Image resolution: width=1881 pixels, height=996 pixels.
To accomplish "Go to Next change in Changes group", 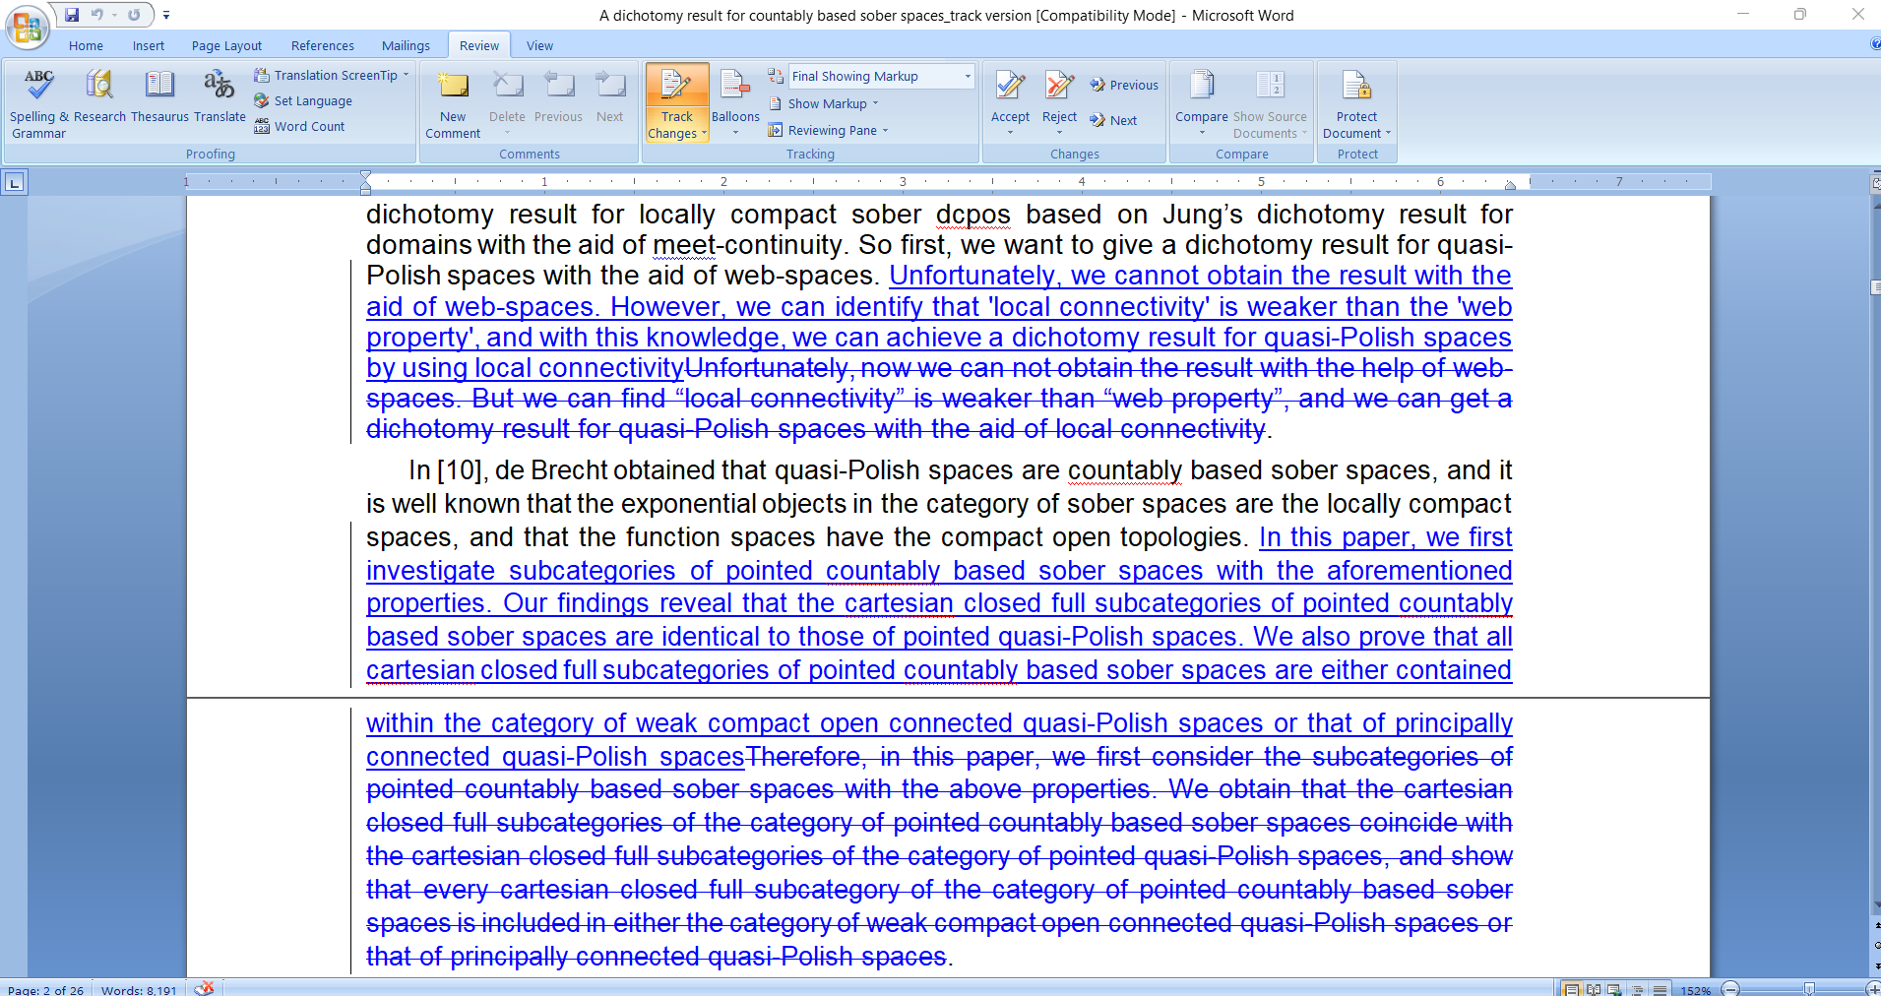I will tap(1113, 120).
